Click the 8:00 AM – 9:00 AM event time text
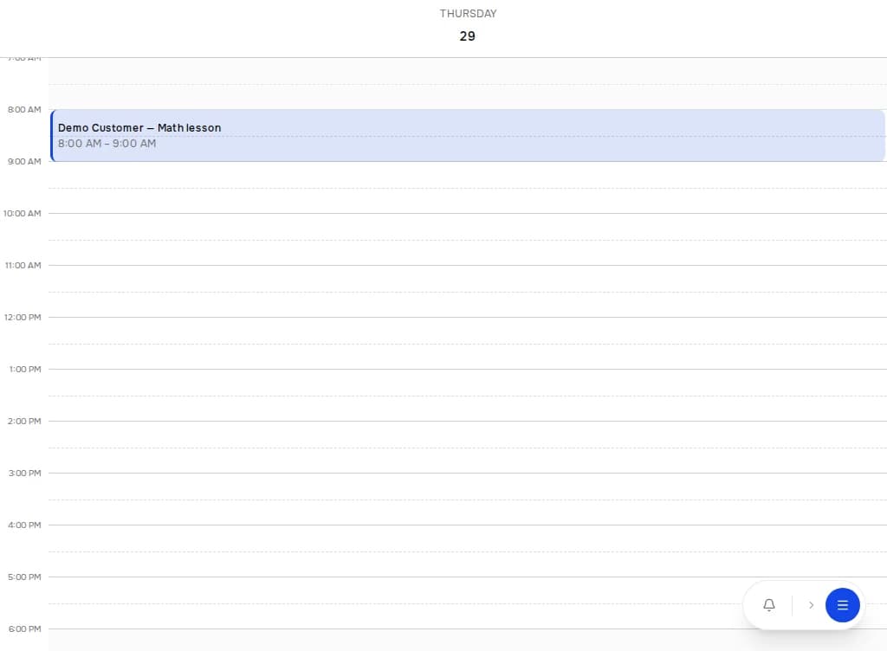 point(107,144)
